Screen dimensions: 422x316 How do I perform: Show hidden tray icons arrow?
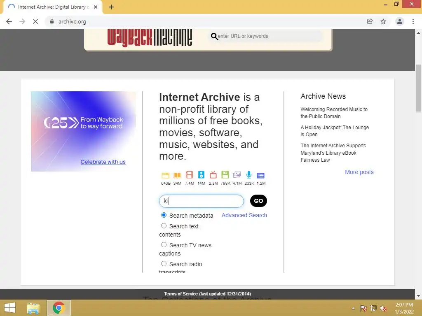coord(353,308)
